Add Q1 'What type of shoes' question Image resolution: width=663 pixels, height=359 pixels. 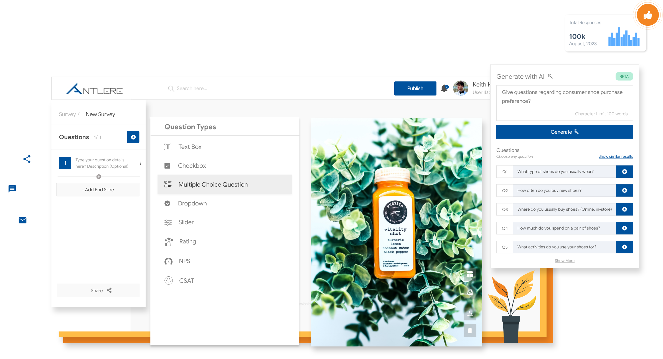click(624, 172)
